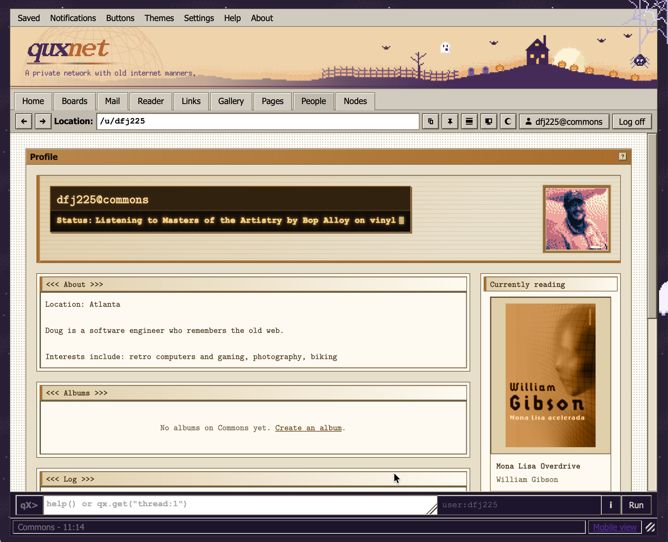Click the Location address field

click(x=258, y=121)
